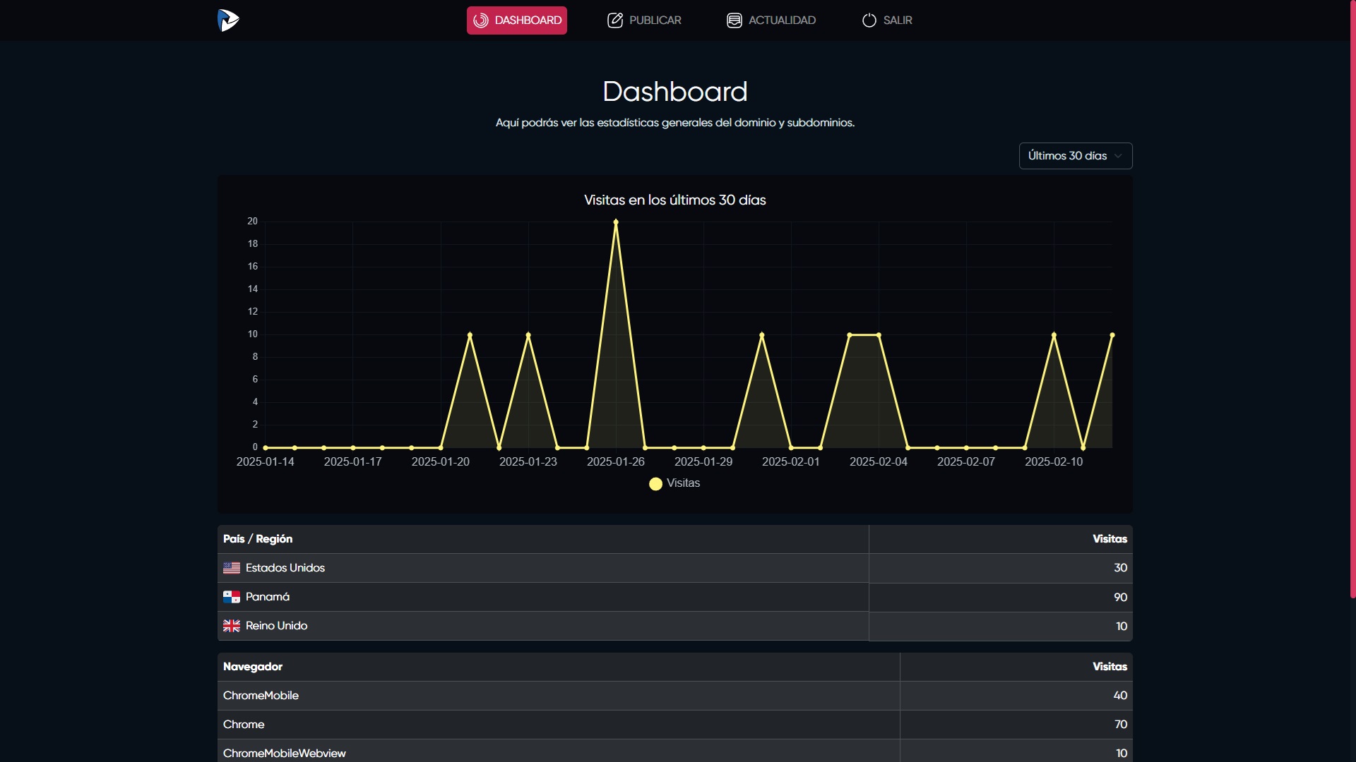
Task: Click the site logo icon
Action: point(228,20)
